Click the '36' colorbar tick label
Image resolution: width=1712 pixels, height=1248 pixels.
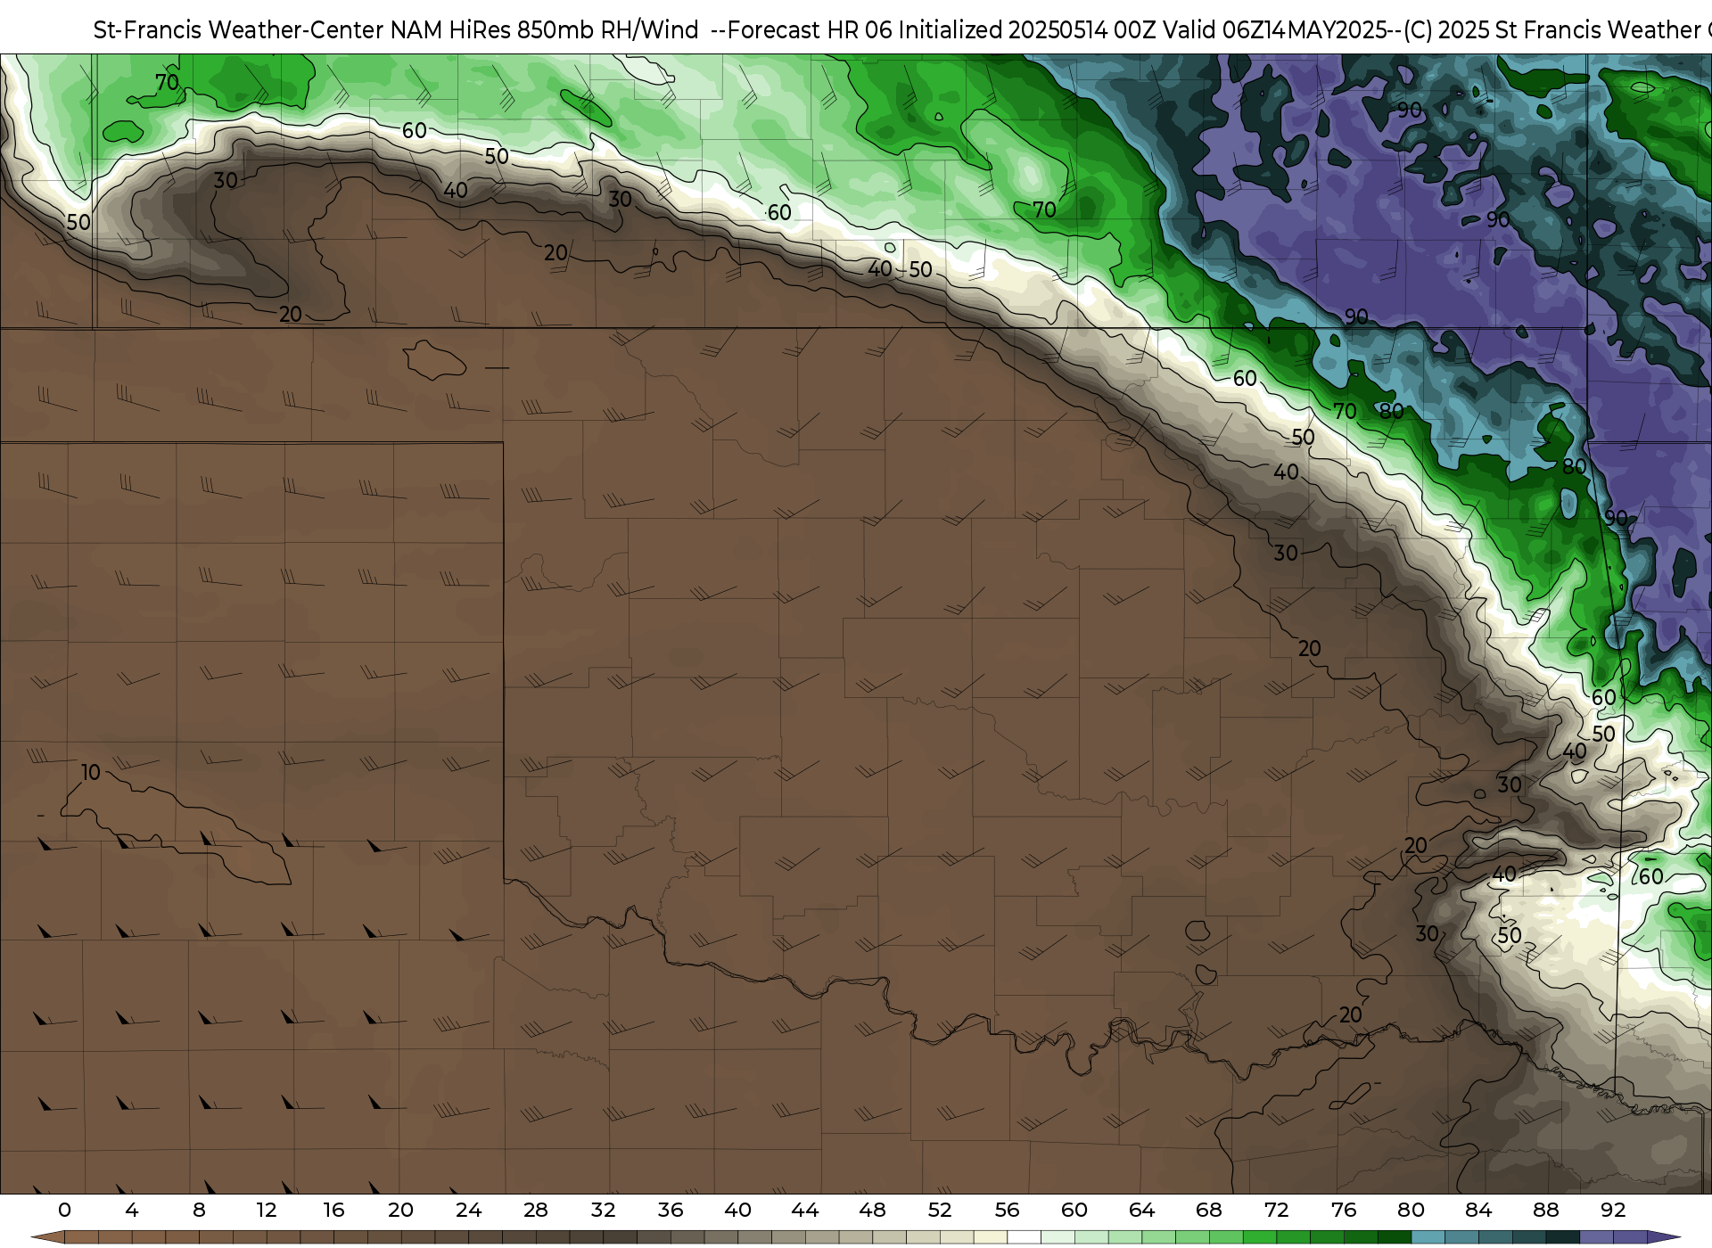(x=671, y=1210)
